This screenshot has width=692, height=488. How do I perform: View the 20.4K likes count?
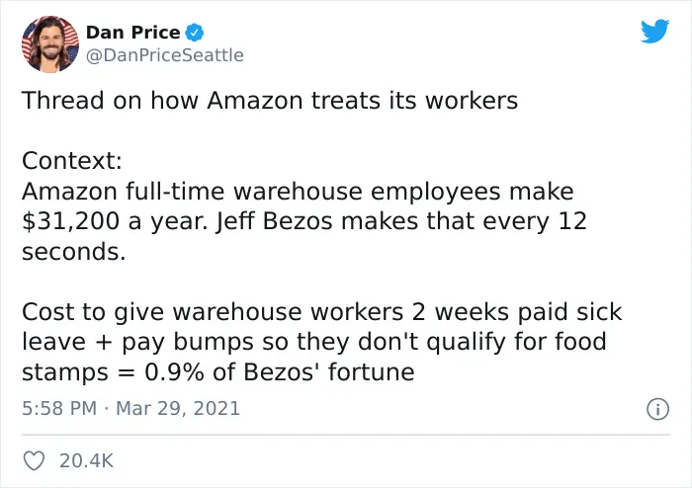pos(87,460)
